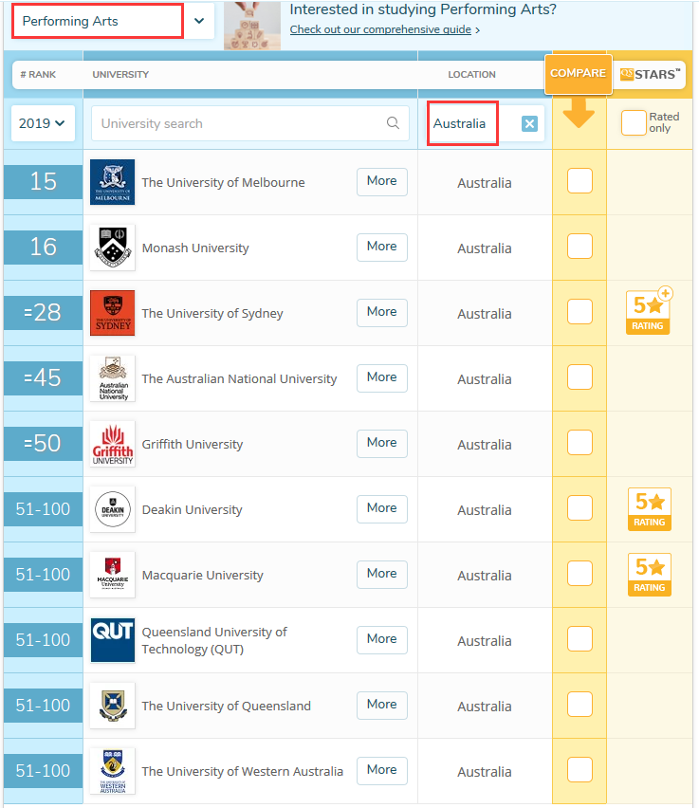699x808 pixels.
Task: Click More for Australian National University
Action: pyautogui.click(x=382, y=377)
